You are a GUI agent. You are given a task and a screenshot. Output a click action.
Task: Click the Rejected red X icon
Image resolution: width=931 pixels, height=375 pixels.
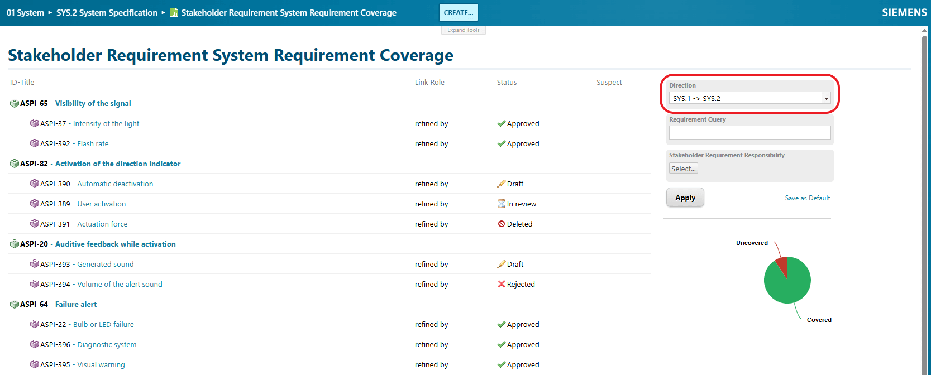click(502, 284)
